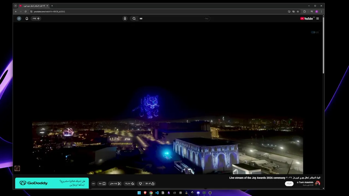
Task: Open the Turki Alalshikh channel name link
Action: point(306,182)
